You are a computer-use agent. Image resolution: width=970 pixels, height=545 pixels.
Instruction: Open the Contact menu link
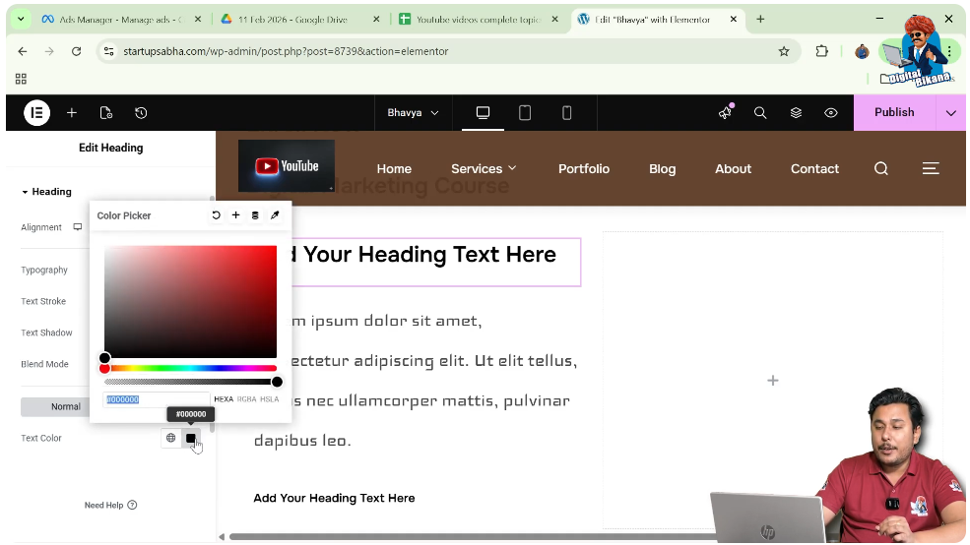814,168
